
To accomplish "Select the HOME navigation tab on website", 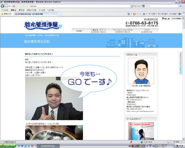I will coord(79,31).
